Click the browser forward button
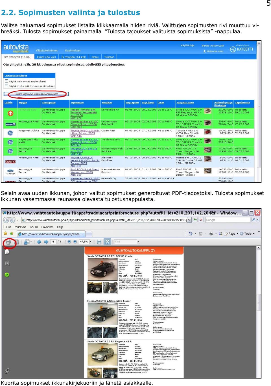 13,220
